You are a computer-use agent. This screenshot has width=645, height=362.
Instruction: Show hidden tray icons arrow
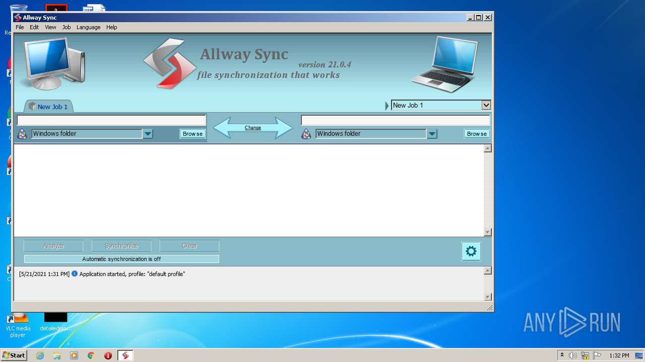point(562,355)
